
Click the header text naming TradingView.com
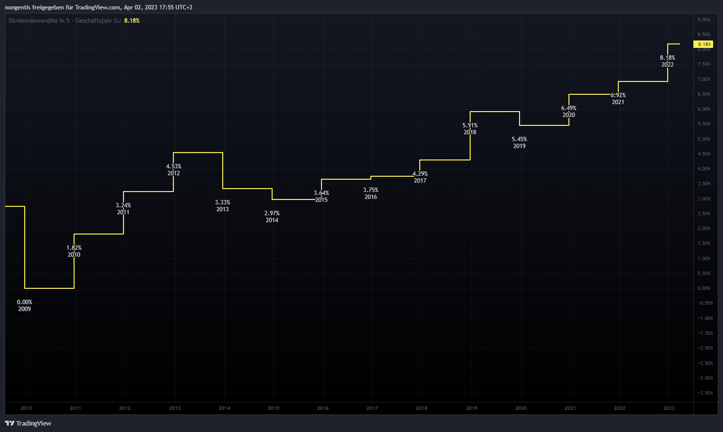(98, 7)
